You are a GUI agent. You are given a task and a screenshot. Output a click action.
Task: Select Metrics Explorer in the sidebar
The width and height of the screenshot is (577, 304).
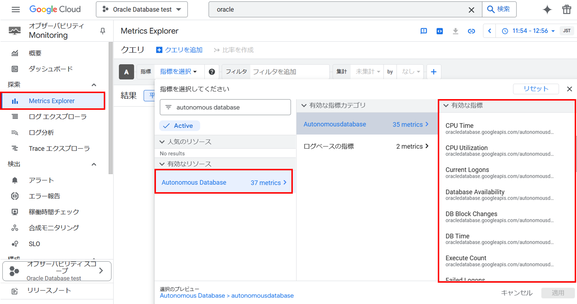pos(53,101)
